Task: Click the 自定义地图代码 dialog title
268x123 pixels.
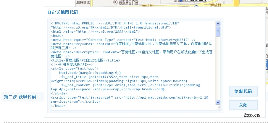Action: [x=63, y=12]
